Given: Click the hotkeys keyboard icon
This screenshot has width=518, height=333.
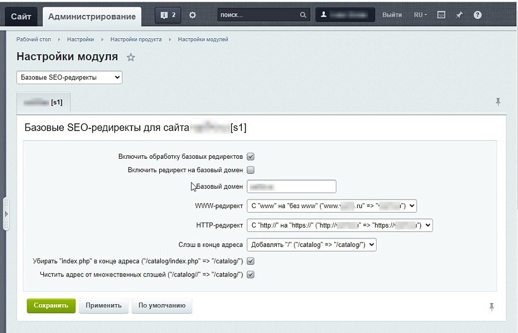Looking at the screenshot, I should click(440, 16).
